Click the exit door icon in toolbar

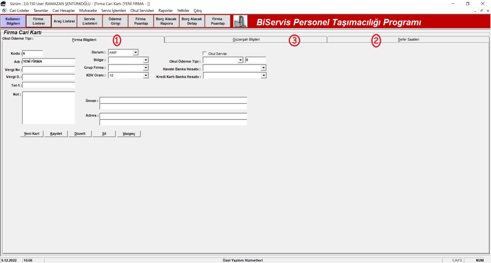pos(240,21)
